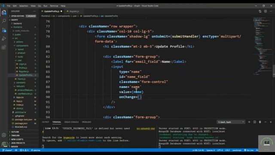Open the Terminal menu
The image size is (275, 155).
(54, 6)
